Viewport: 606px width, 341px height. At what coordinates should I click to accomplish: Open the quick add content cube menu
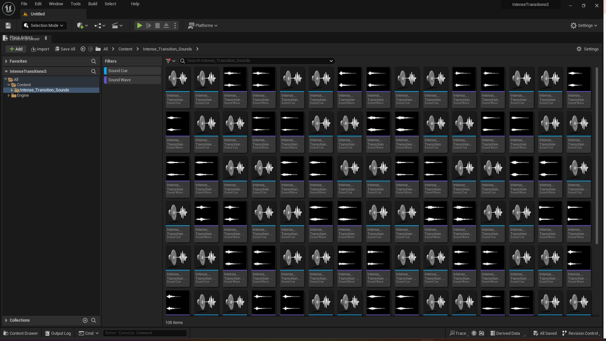pos(82,26)
